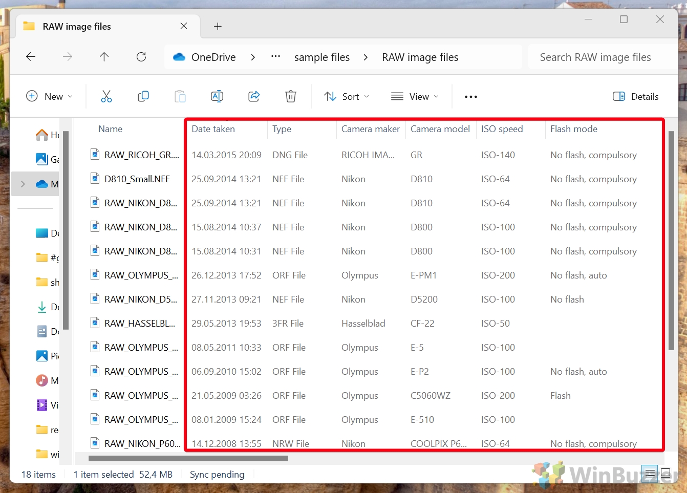Image resolution: width=687 pixels, height=493 pixels.
Task: Click the 3FR File type cell
Action: point(288,323)
